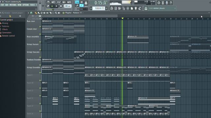Click the search icon in Browser header

3,13
